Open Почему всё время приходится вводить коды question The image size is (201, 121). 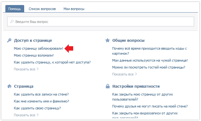point(149,51)
